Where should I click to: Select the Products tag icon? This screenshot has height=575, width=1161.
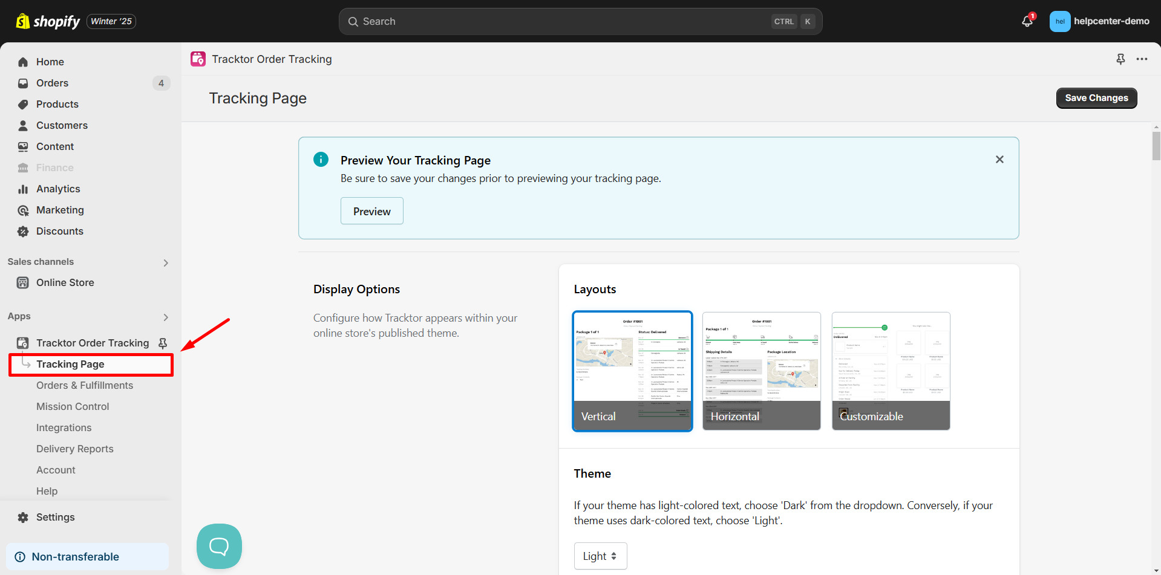point(22,104)
